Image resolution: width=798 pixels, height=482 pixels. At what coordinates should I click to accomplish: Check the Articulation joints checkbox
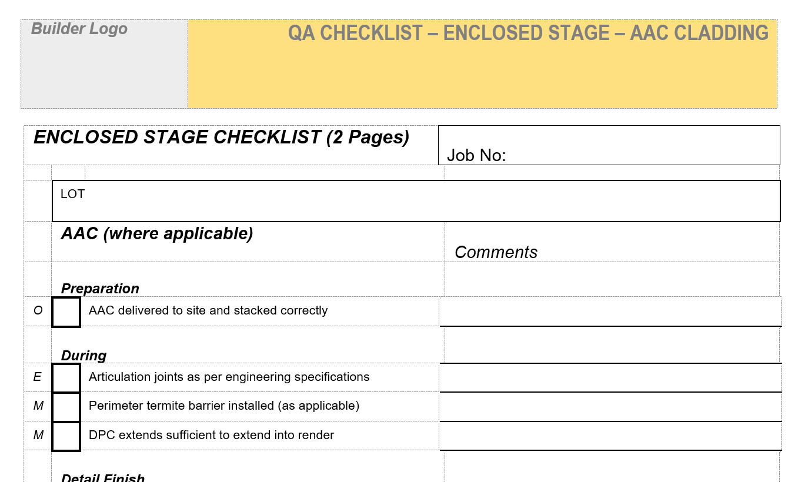tap(66, 377)
